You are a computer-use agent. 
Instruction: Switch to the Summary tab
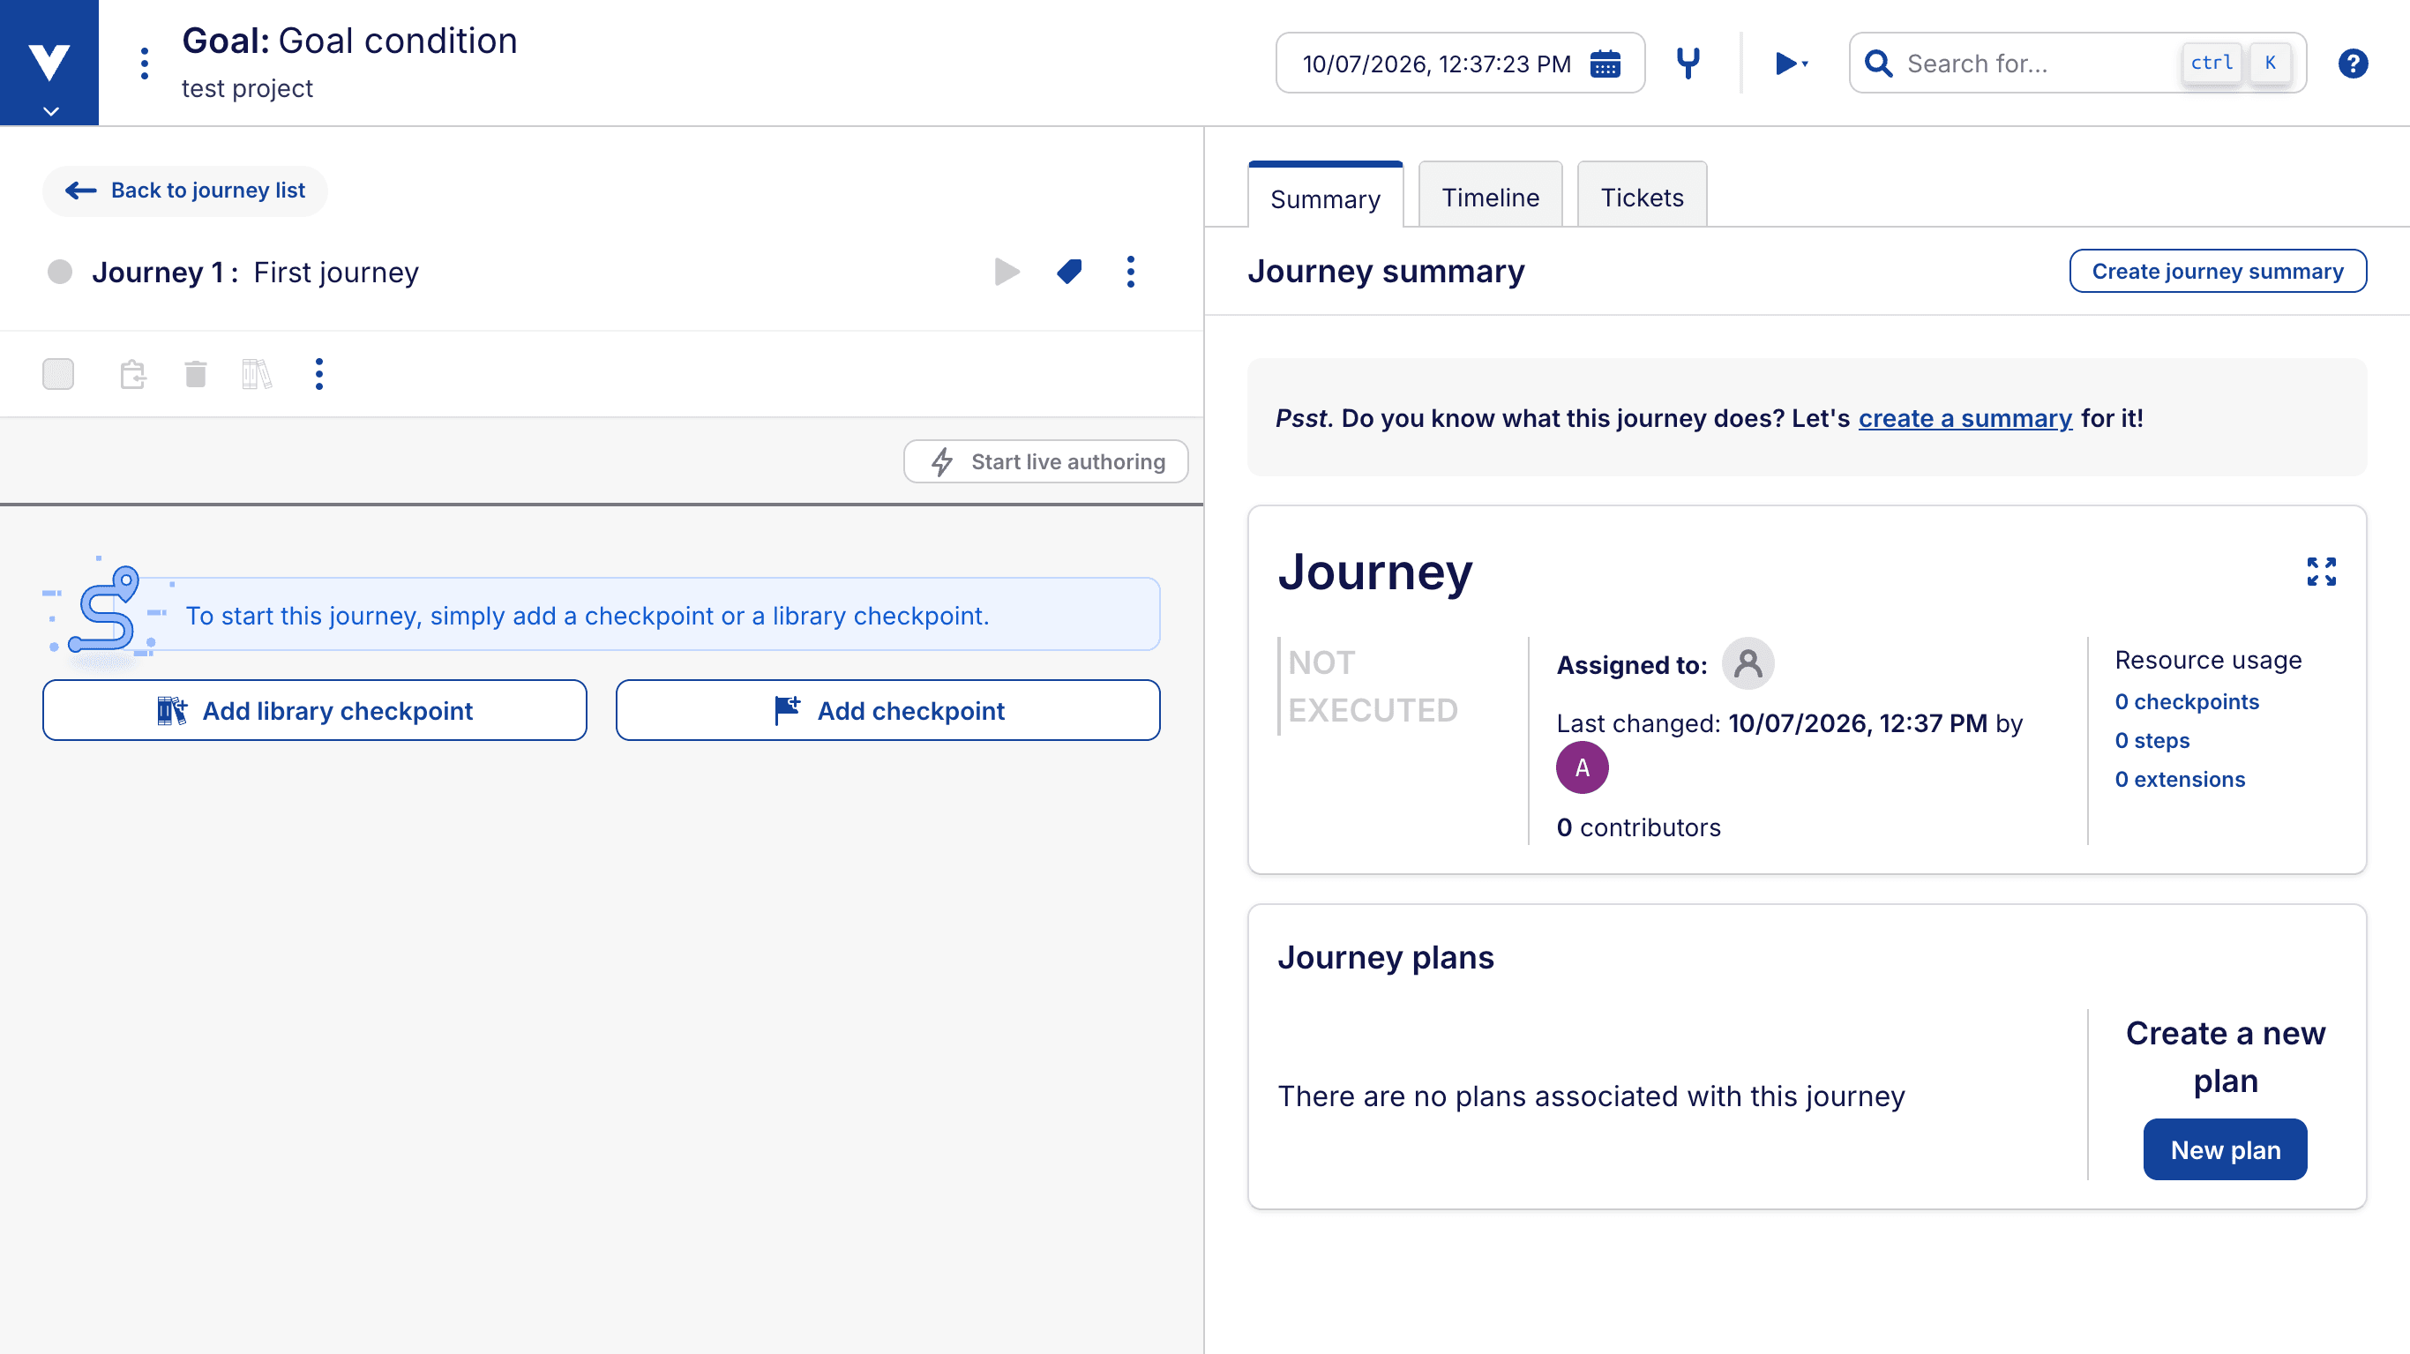tap(1326, 197)
